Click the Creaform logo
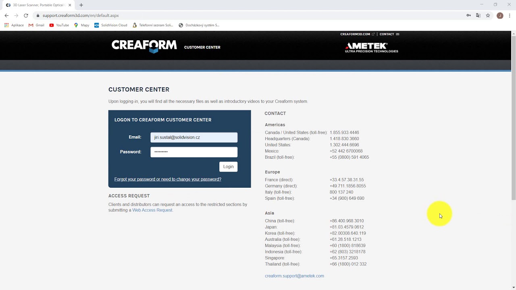 [x=144, y=46]
